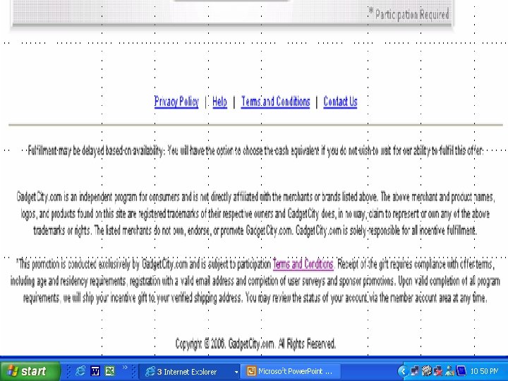This screenshot has height=381, width=508.
Task: Expand the Quick Launch overflow chevron
Action: click(x=125, y=368)
